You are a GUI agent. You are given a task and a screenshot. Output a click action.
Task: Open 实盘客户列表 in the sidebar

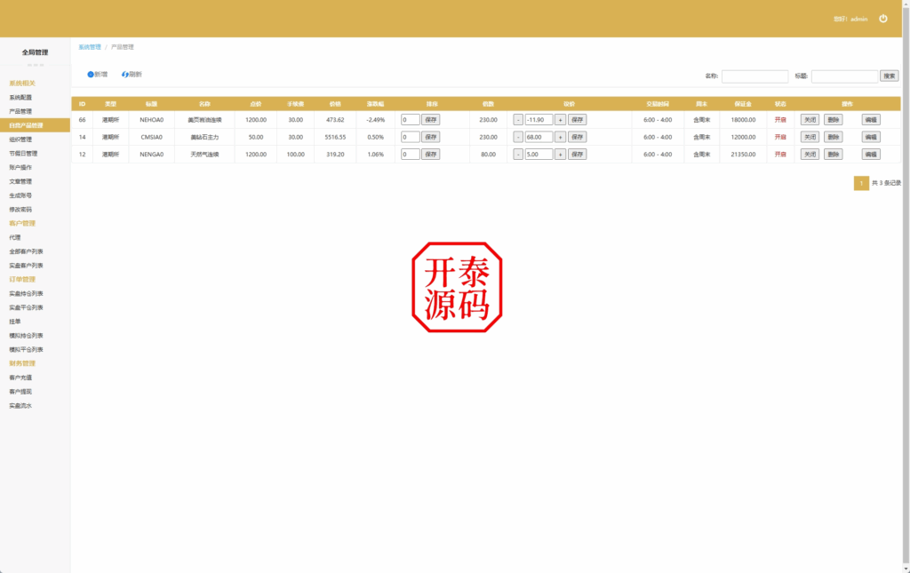tap(26, 266)
